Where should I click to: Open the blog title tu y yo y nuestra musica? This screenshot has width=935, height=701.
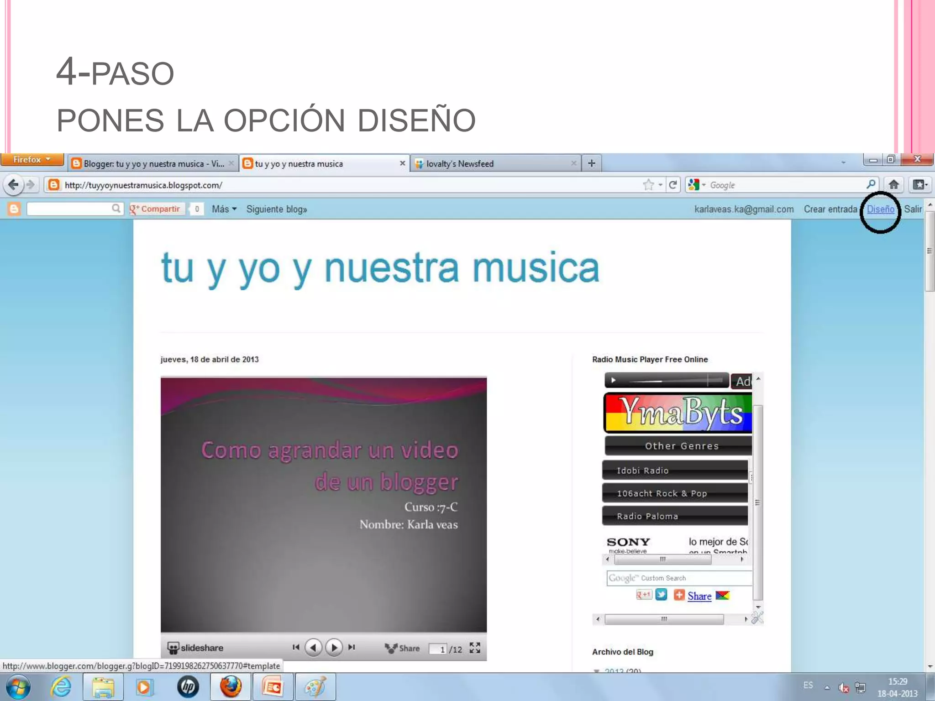(380, 269)
